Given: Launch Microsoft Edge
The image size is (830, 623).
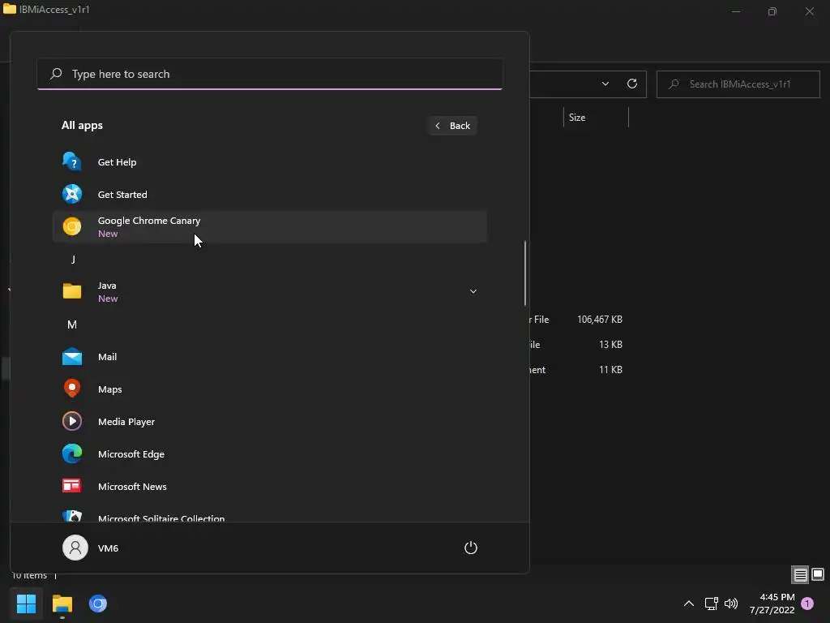Looking at the screenshot, I should pyautogui.click(x=269, y=454).
